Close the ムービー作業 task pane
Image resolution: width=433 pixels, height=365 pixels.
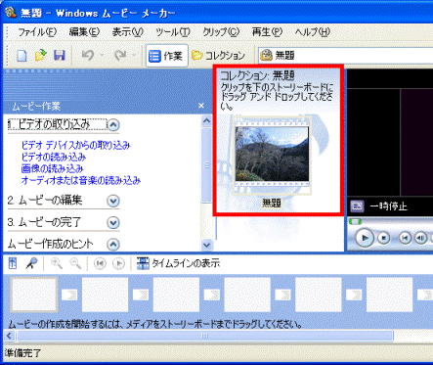201,106
